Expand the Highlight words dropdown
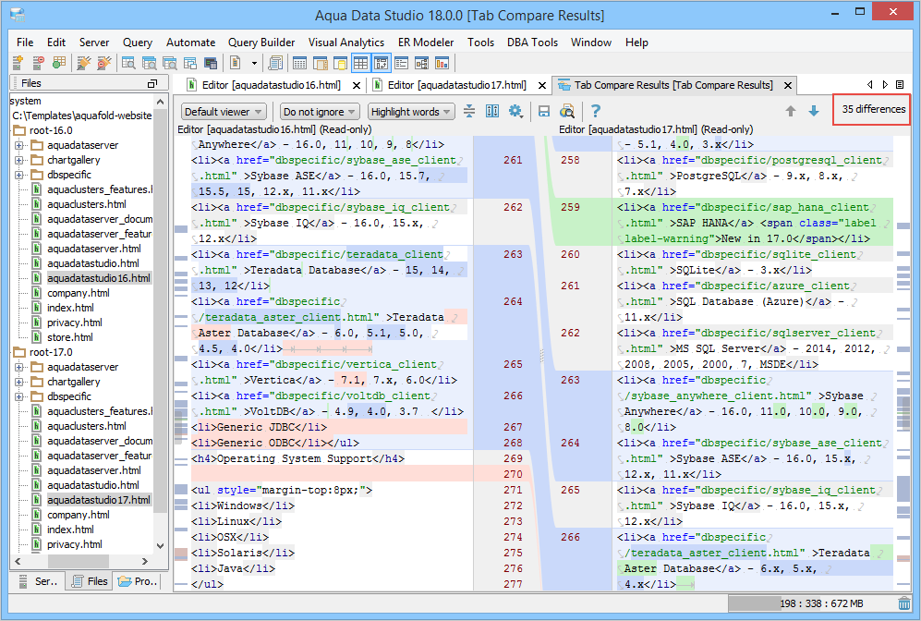921x621 pixels. pyautogui.click(x=411, y=112)
